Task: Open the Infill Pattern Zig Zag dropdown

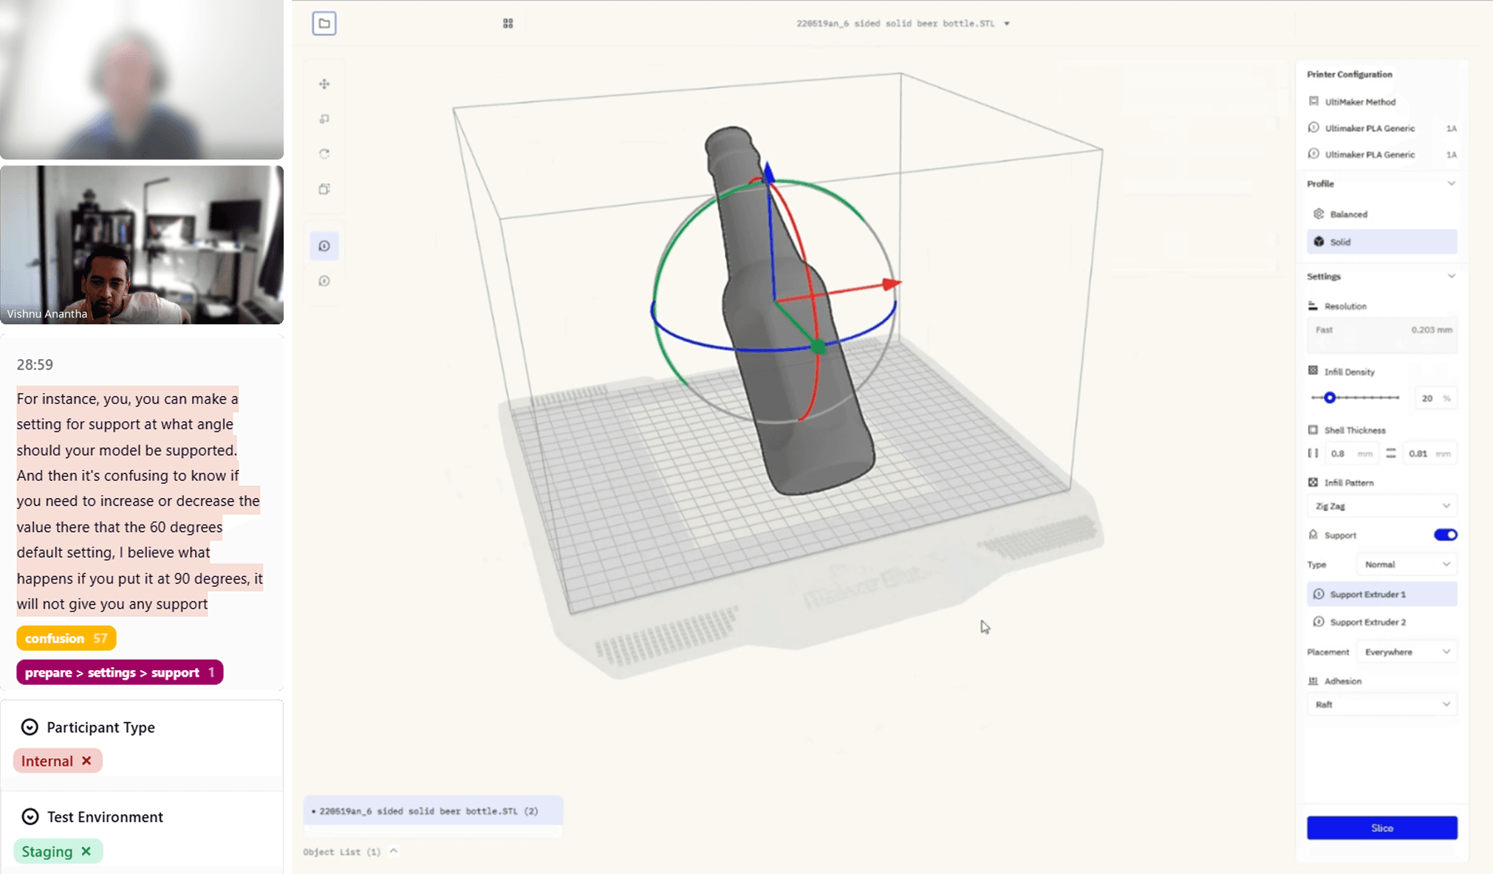Action: pyautogui.click(x=1381, y=506)
